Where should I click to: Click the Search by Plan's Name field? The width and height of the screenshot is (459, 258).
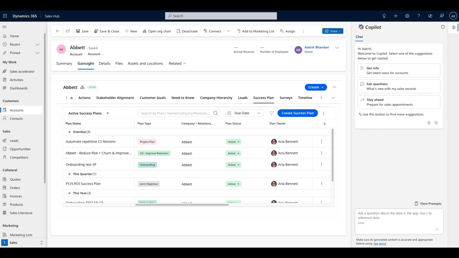[179, 113]
